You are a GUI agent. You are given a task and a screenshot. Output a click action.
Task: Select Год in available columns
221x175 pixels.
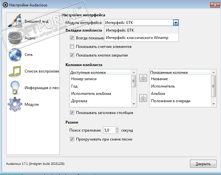tap(100, 86)
